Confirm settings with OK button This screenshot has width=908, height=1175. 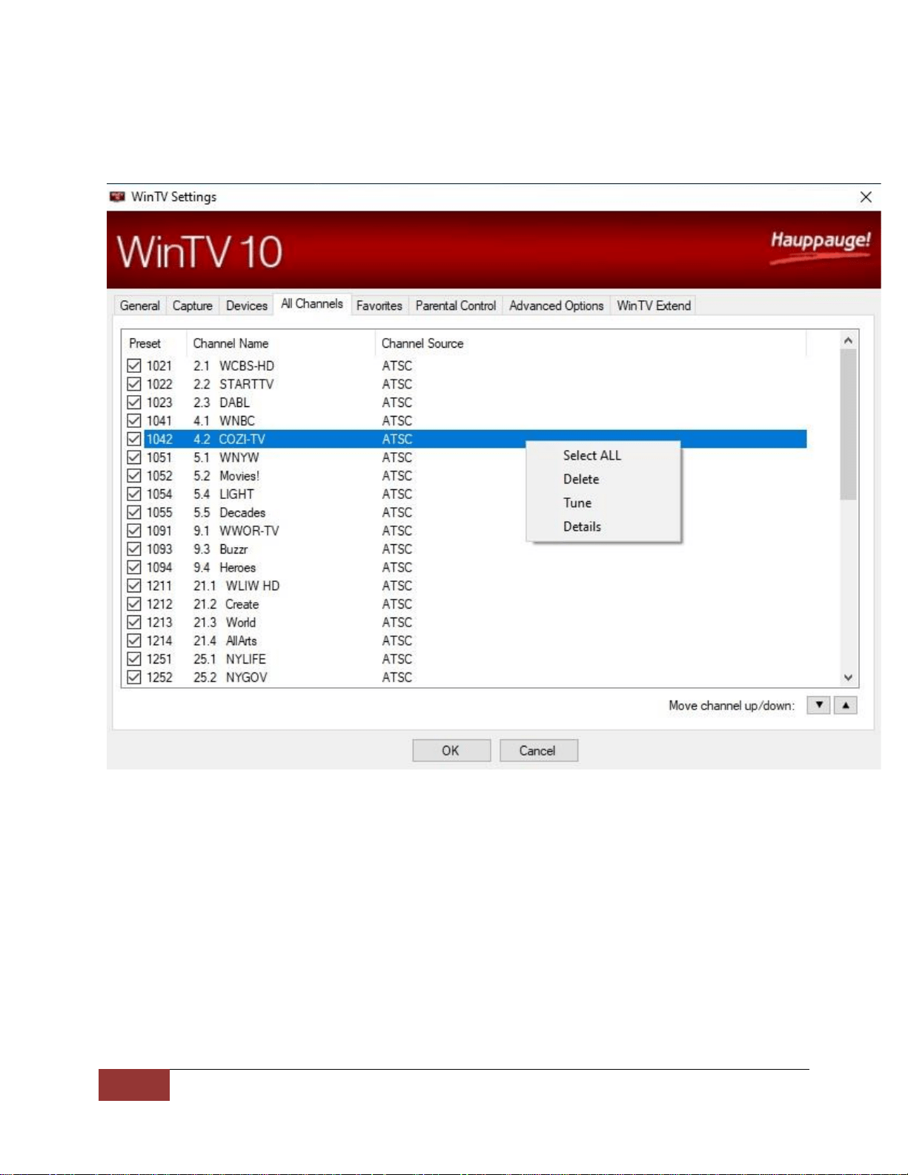click(x=451, y=750)
